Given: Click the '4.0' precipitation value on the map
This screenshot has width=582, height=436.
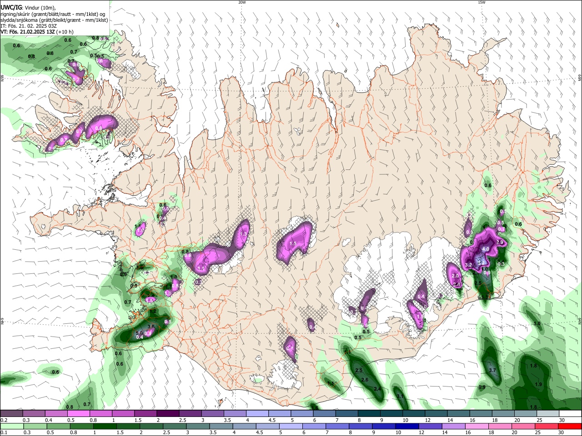Looking at the screenshot, I should coord(486,249).
